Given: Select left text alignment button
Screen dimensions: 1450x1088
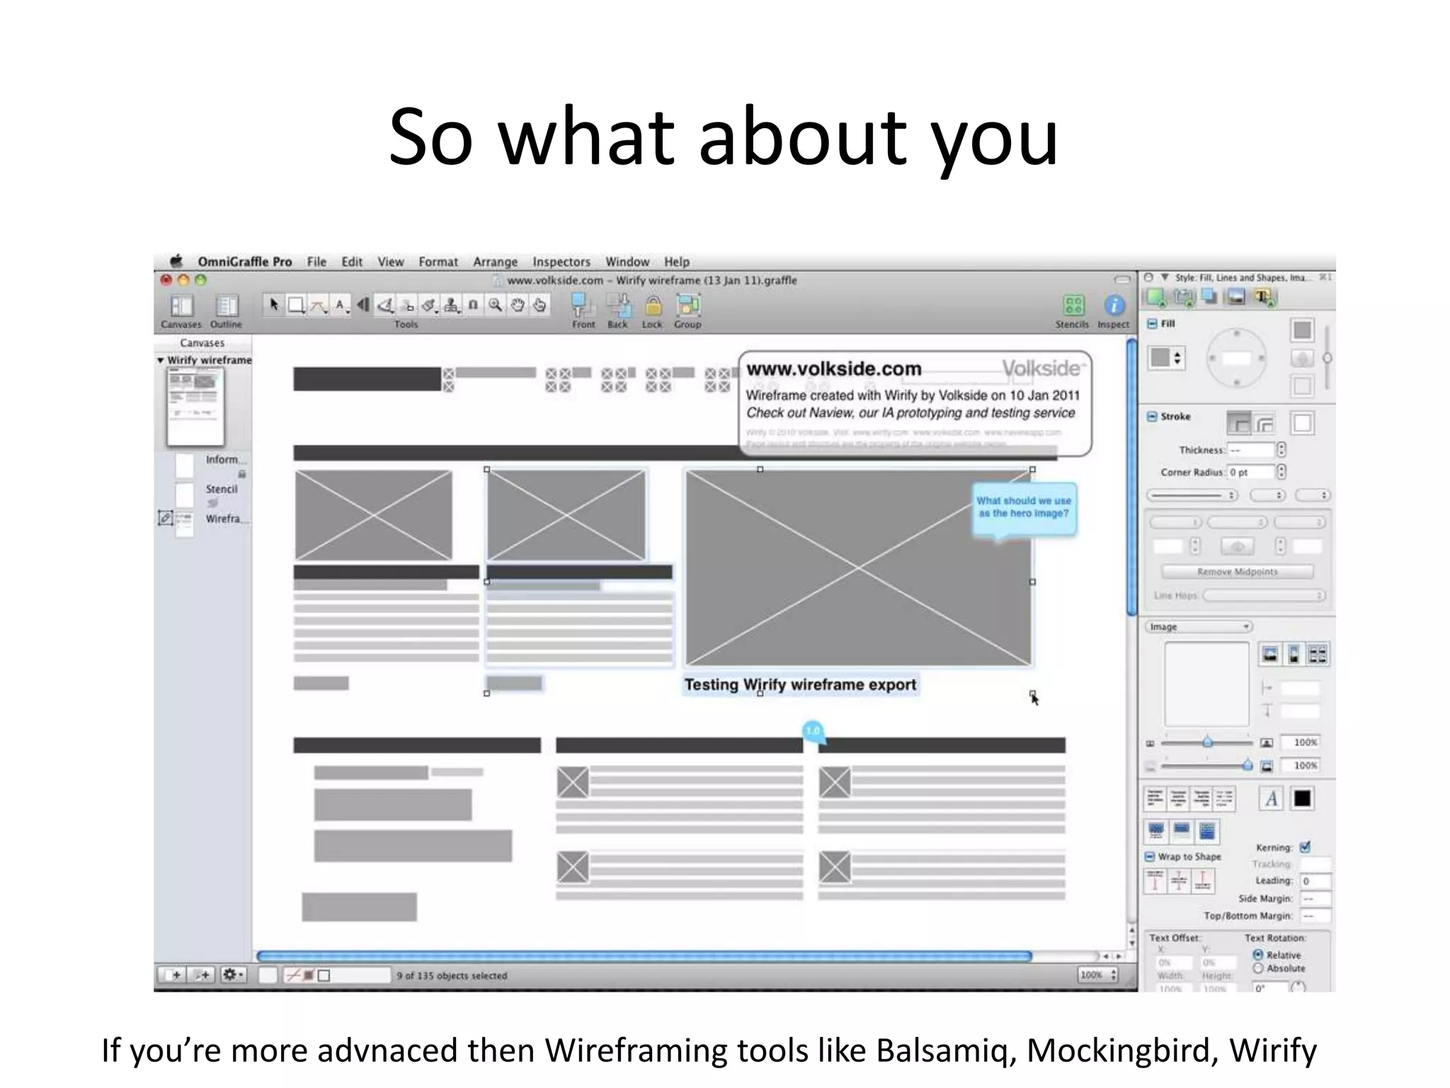Looking at the screenshot, I should [x=1155, y=798].
